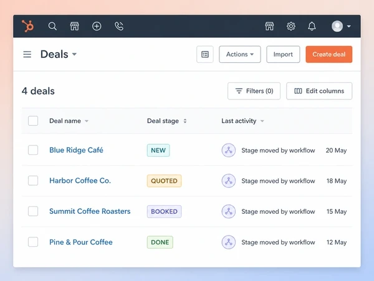Click 'Stage moved by workflow' in Blue Ridge row

point(278,150)
